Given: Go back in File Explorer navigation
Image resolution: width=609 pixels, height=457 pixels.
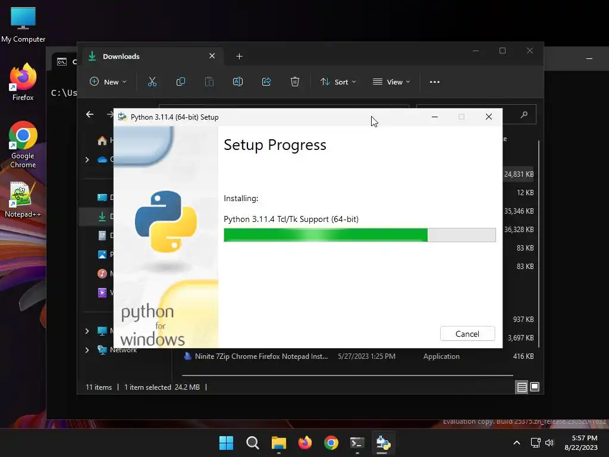Looking at the screenshot, I should click(x=90, y=114).
